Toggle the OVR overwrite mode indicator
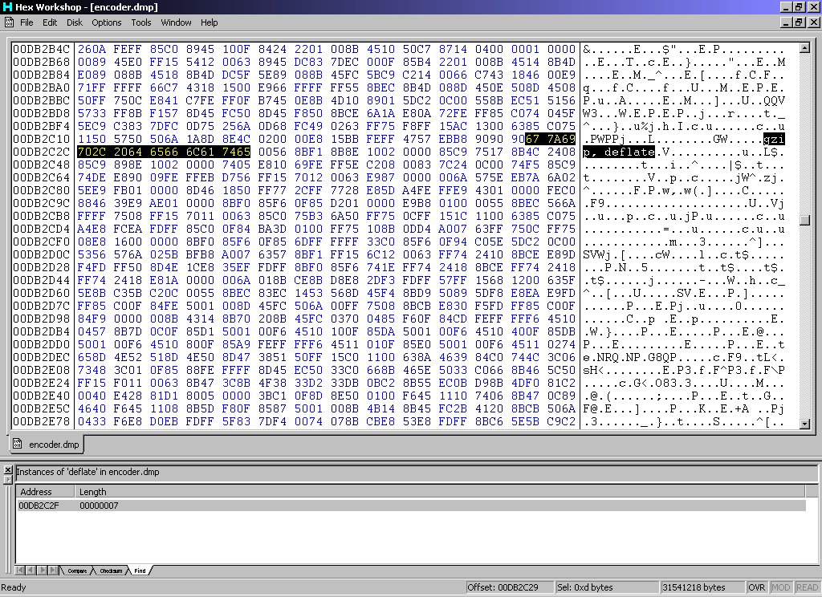 [x=756, y=587]
